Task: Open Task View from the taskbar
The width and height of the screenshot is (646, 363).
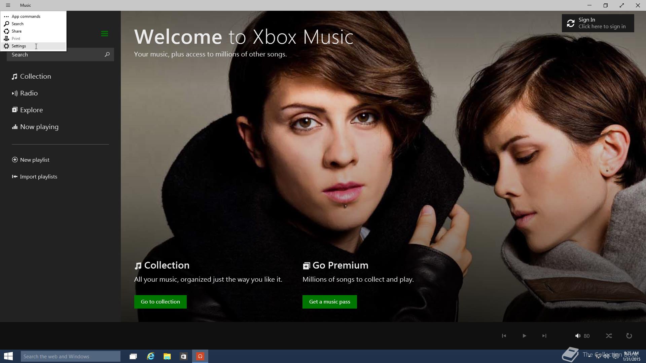Action: [133, 356]
